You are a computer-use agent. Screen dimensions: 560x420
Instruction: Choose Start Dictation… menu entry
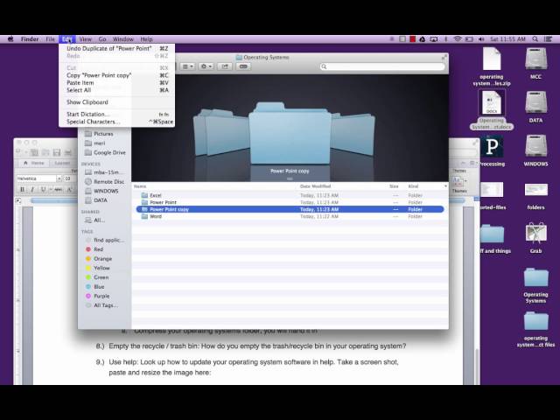(116, 115)
